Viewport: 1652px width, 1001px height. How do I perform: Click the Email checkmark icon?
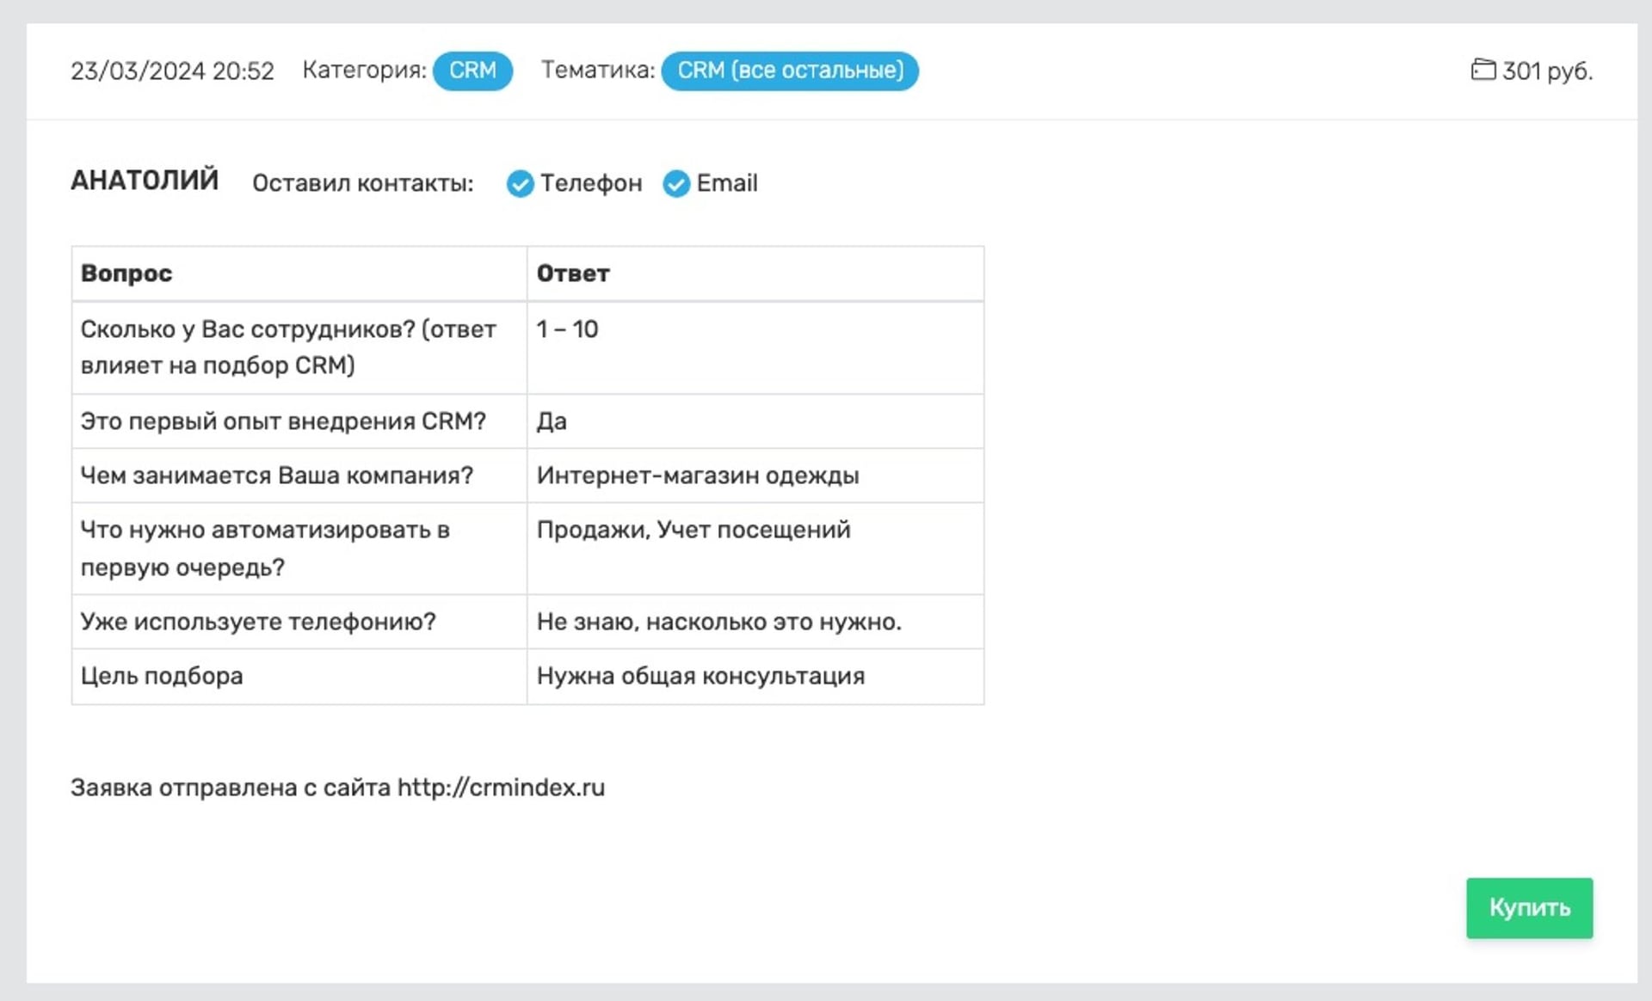click(x=676, y=183)
